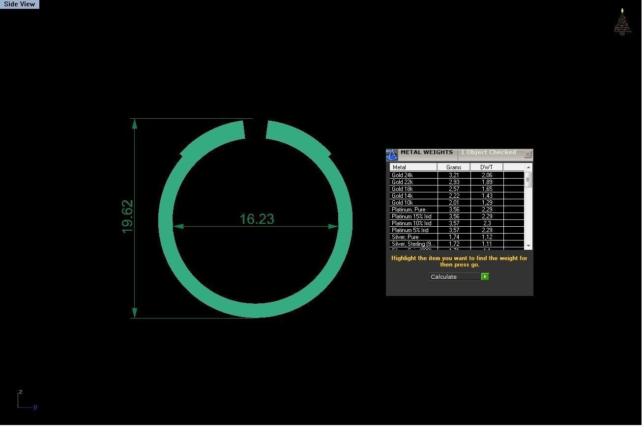Click the 19.62 outer height dimension
Image resolution: width=644 pixels, height=427 pixels.
(x=127, y=216)
